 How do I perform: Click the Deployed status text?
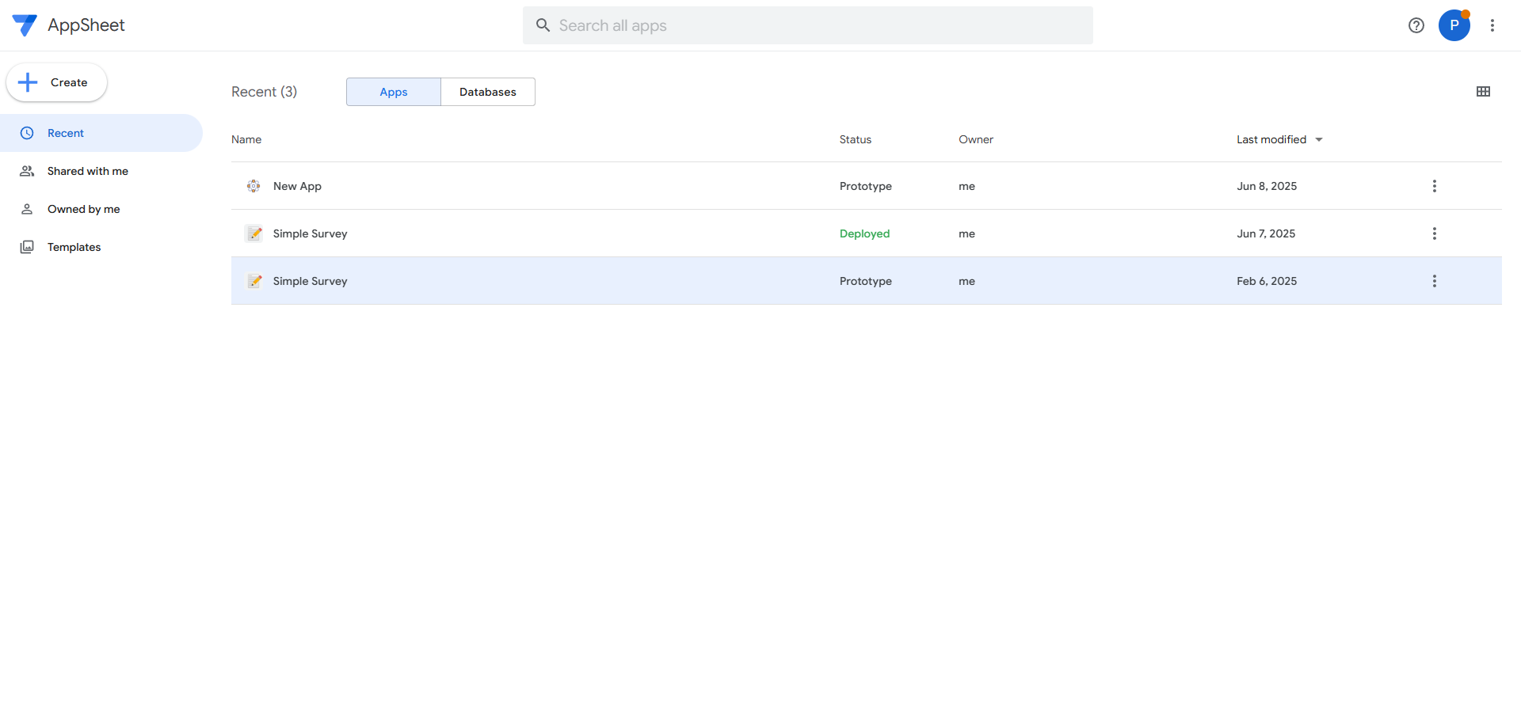865,233
